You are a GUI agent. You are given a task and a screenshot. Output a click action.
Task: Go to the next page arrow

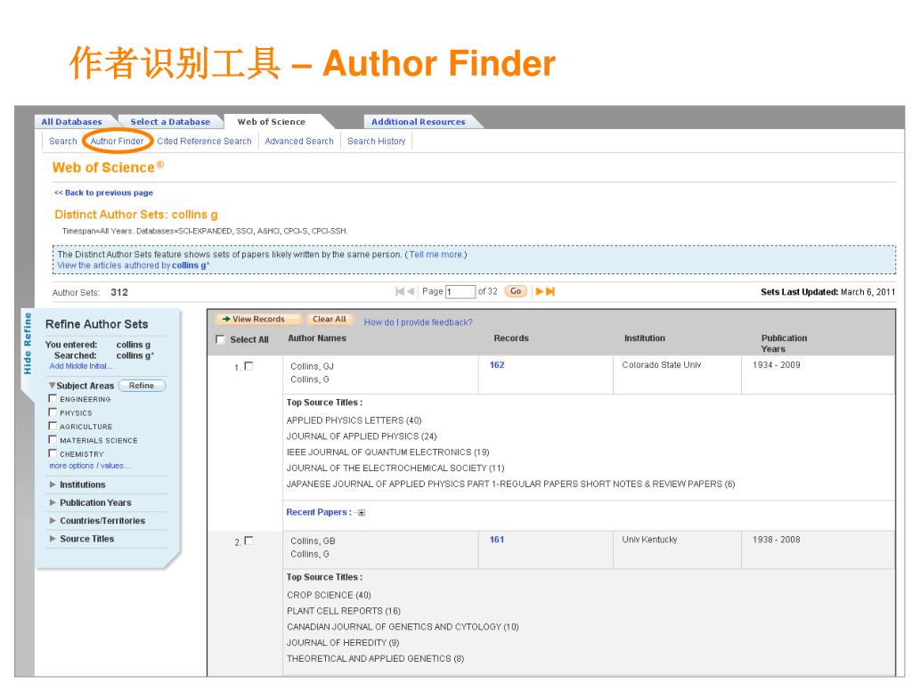point(539,291)
